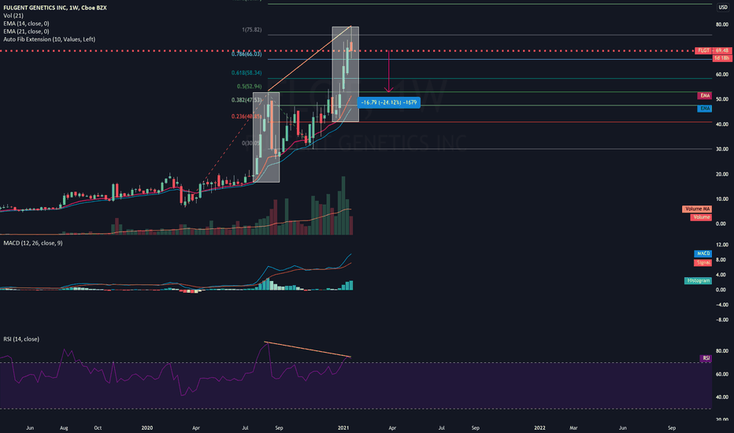Viewport: 734px width, 433px height.
Task: Click -4.00 on the MACD scale
Action: click(722, 305)
